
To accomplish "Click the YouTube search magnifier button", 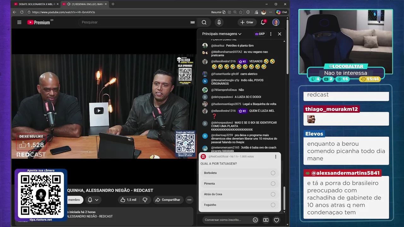I will click(204, 22).
